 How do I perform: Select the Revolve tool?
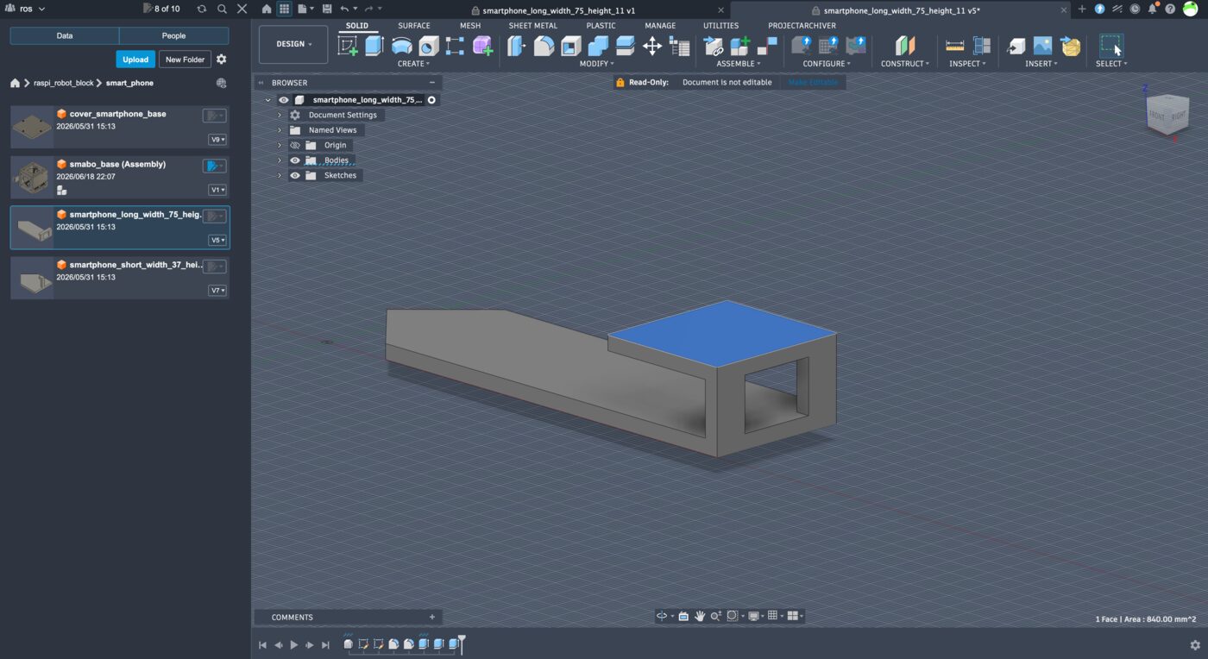402,46
